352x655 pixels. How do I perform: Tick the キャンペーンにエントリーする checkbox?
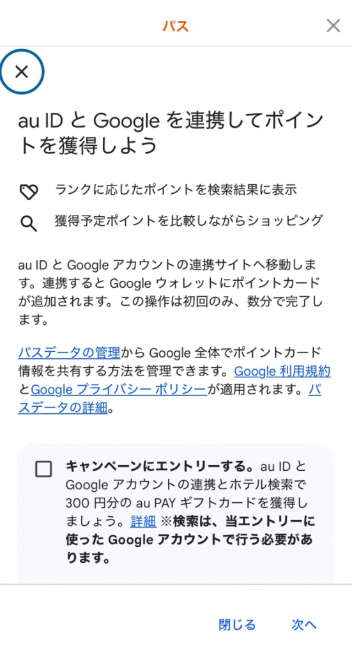click(43, 469)
